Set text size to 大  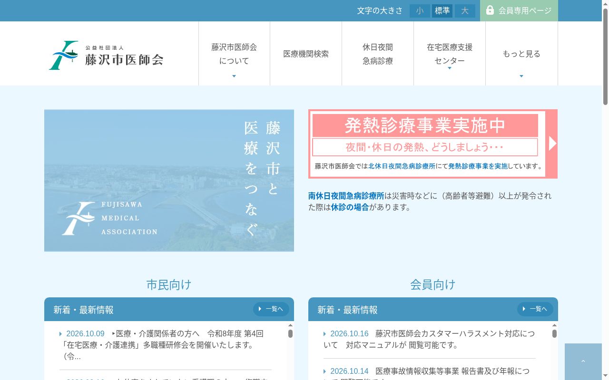pyautogui.click(x=465, y=11)
